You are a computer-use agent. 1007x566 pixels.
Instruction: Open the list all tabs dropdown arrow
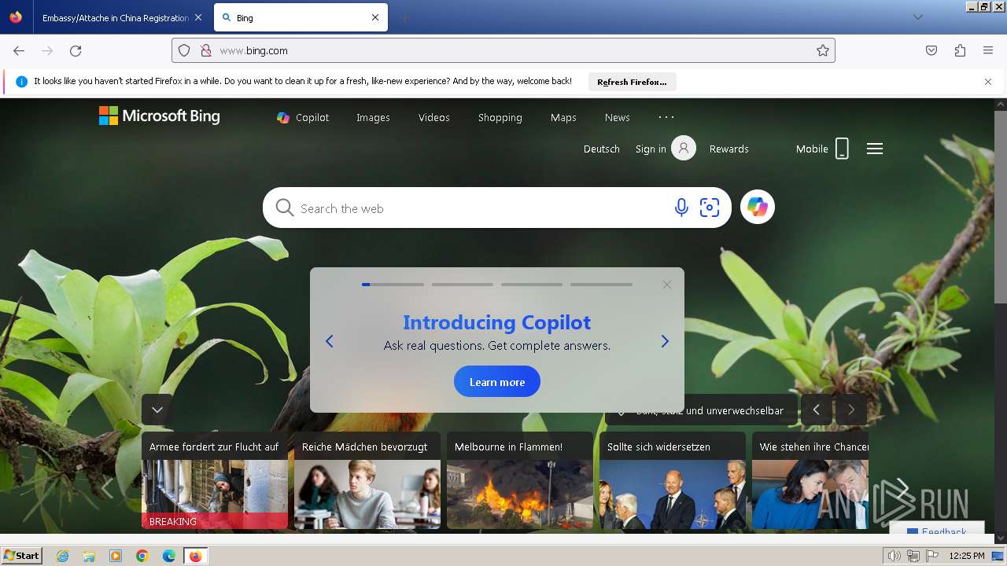pos(917,17)
